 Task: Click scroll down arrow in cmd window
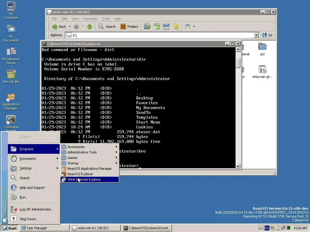click(238, 166)
